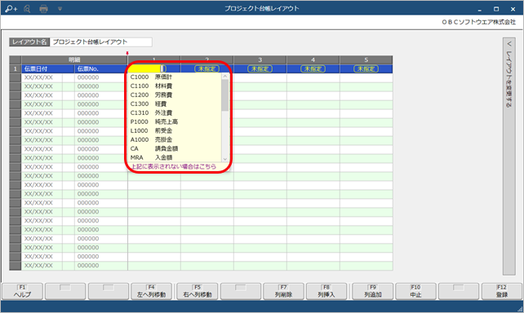524x313 pixels.
Task: Click the レイアウト名 input field
Action: click(100, 42)
